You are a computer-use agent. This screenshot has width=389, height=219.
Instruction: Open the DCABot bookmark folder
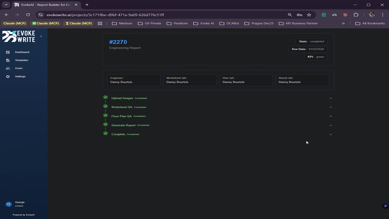229,23
